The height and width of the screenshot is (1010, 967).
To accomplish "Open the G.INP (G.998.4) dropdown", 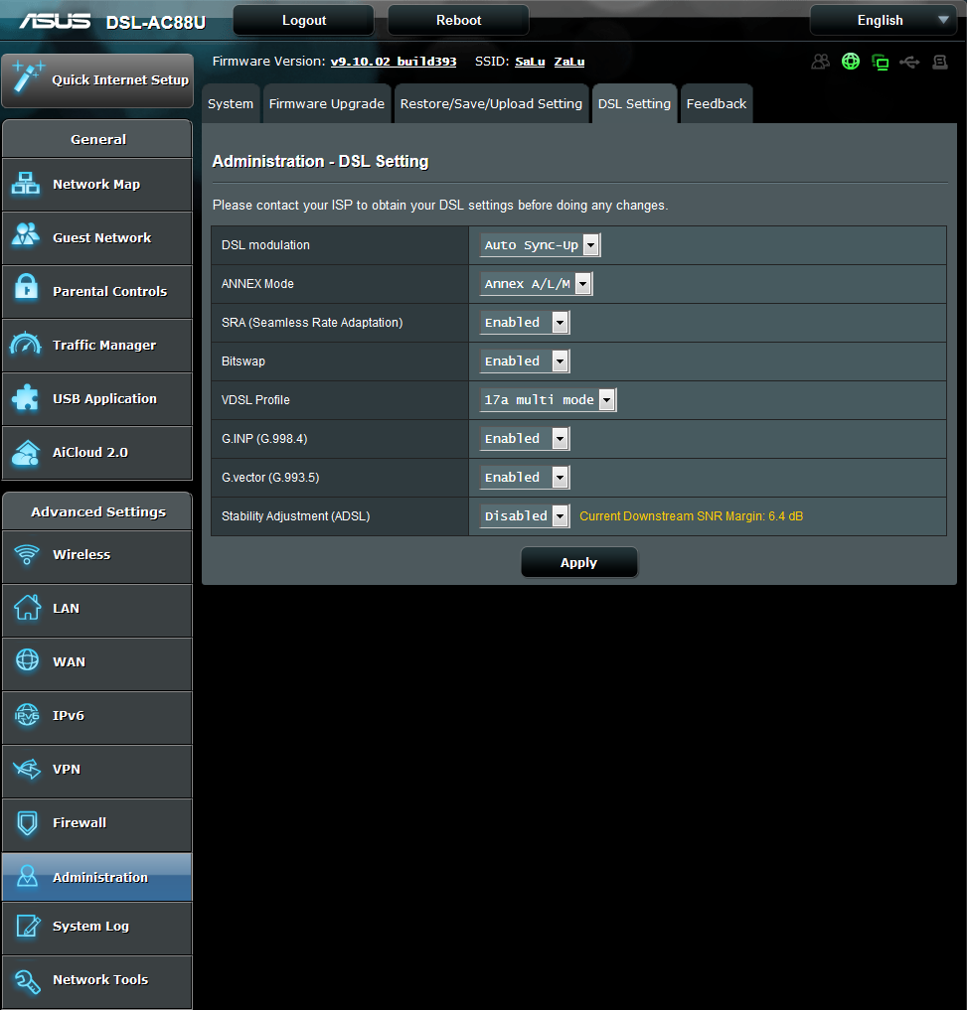I will point(525,438).
